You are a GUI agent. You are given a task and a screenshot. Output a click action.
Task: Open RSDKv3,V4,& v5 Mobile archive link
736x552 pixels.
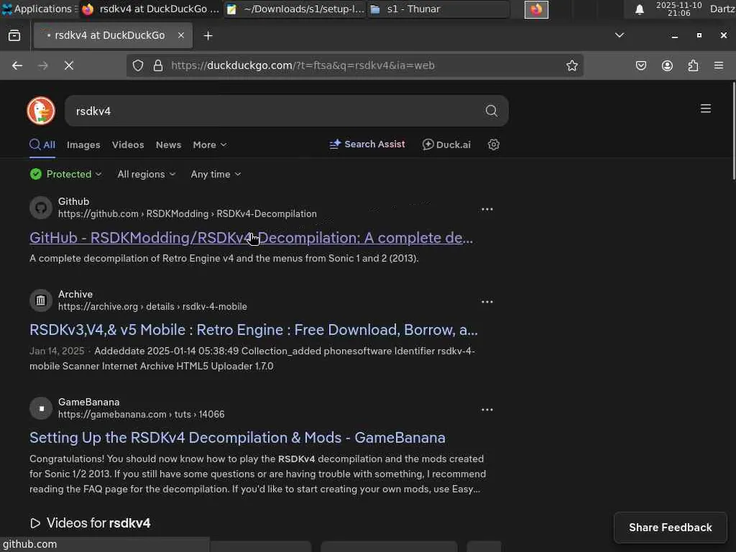click(254, 330)
